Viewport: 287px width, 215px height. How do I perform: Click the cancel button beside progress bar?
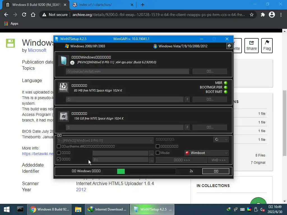pos(216,171)
